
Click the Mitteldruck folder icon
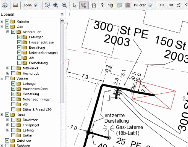click(18, 68)
